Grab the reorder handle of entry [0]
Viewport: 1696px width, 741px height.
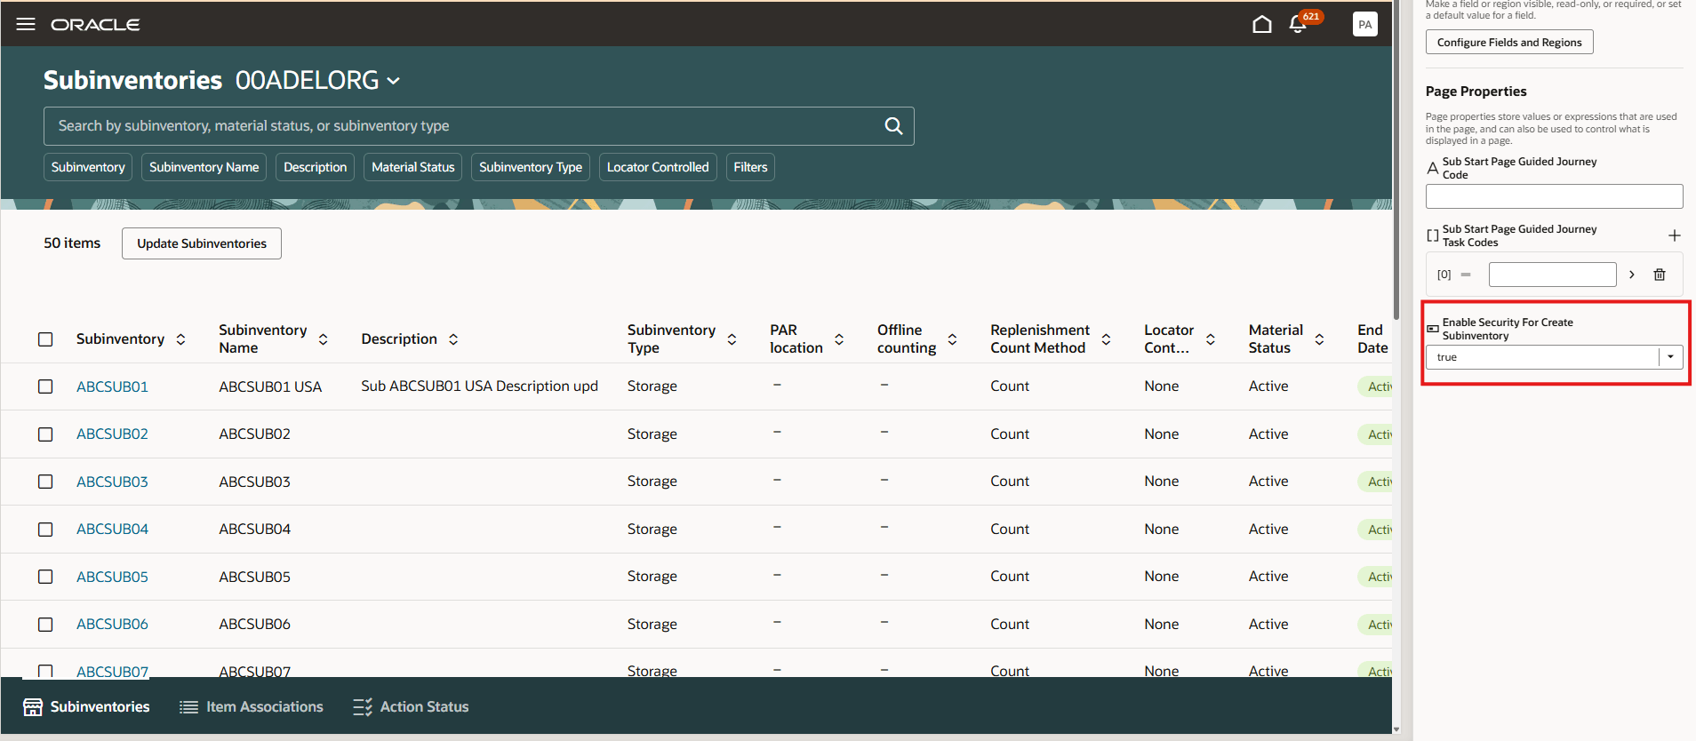tap(1466, 275)
